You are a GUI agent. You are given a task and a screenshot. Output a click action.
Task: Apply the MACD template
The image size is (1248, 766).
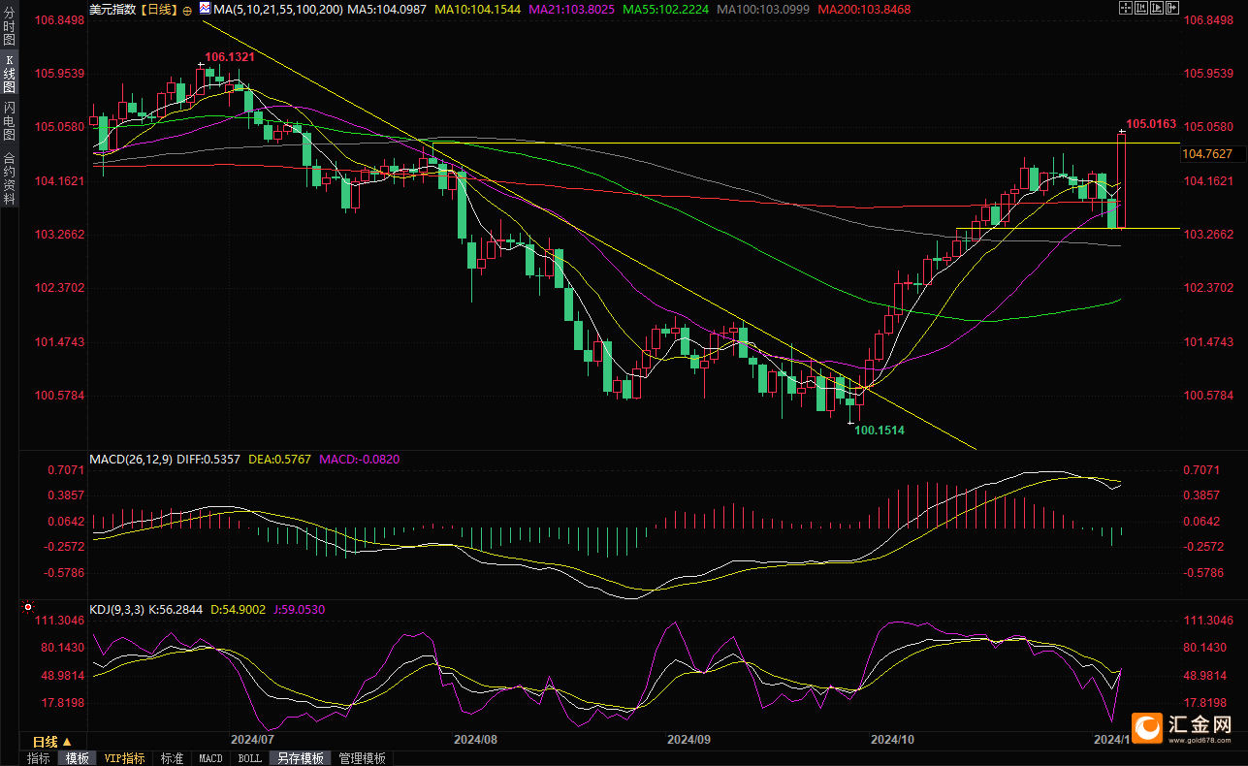point(210,758)
